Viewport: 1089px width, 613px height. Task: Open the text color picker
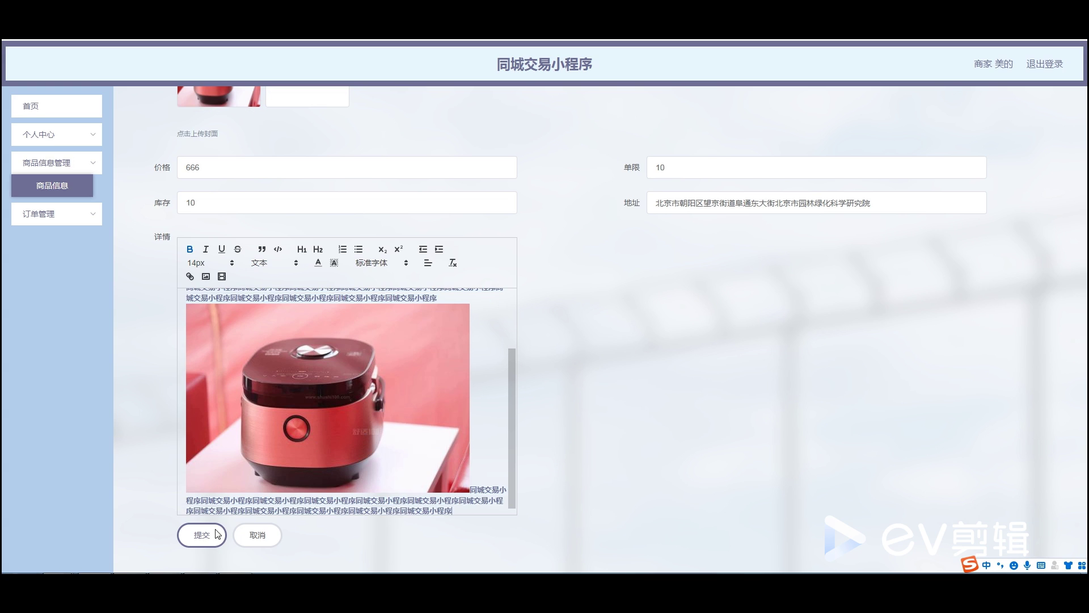coord(318,263)
